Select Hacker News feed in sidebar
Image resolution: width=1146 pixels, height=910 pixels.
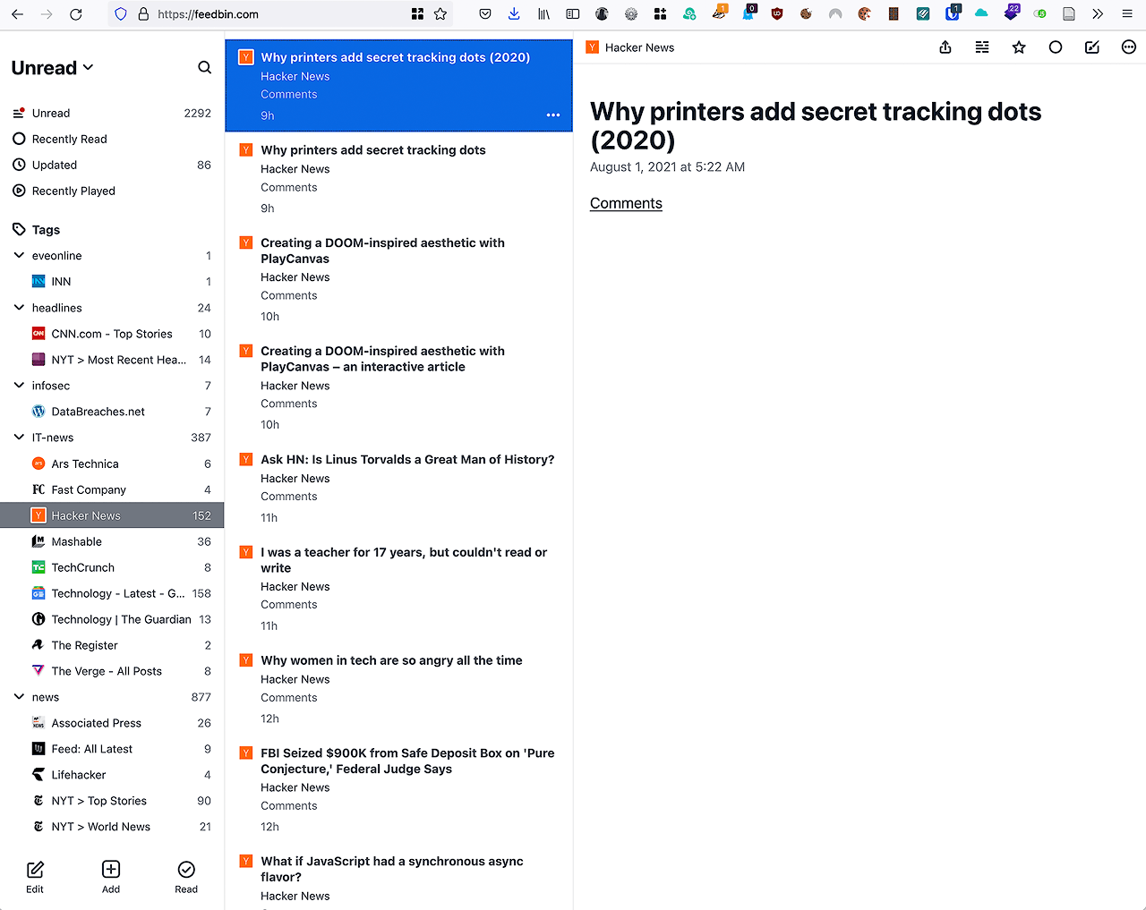click(112, 515)
